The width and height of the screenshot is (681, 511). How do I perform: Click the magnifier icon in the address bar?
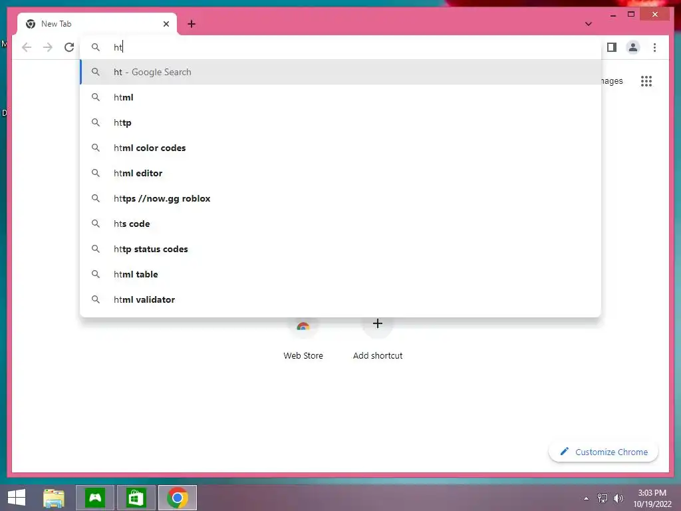(96, 47)
